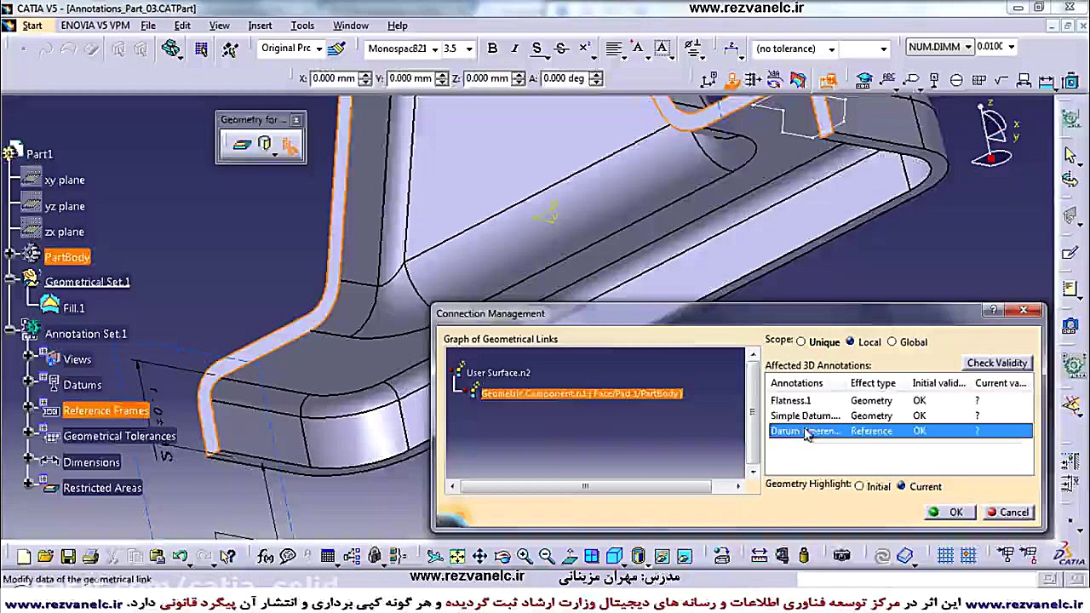
Task: Open the (no tolerance) dropdown
Action: 832,49
